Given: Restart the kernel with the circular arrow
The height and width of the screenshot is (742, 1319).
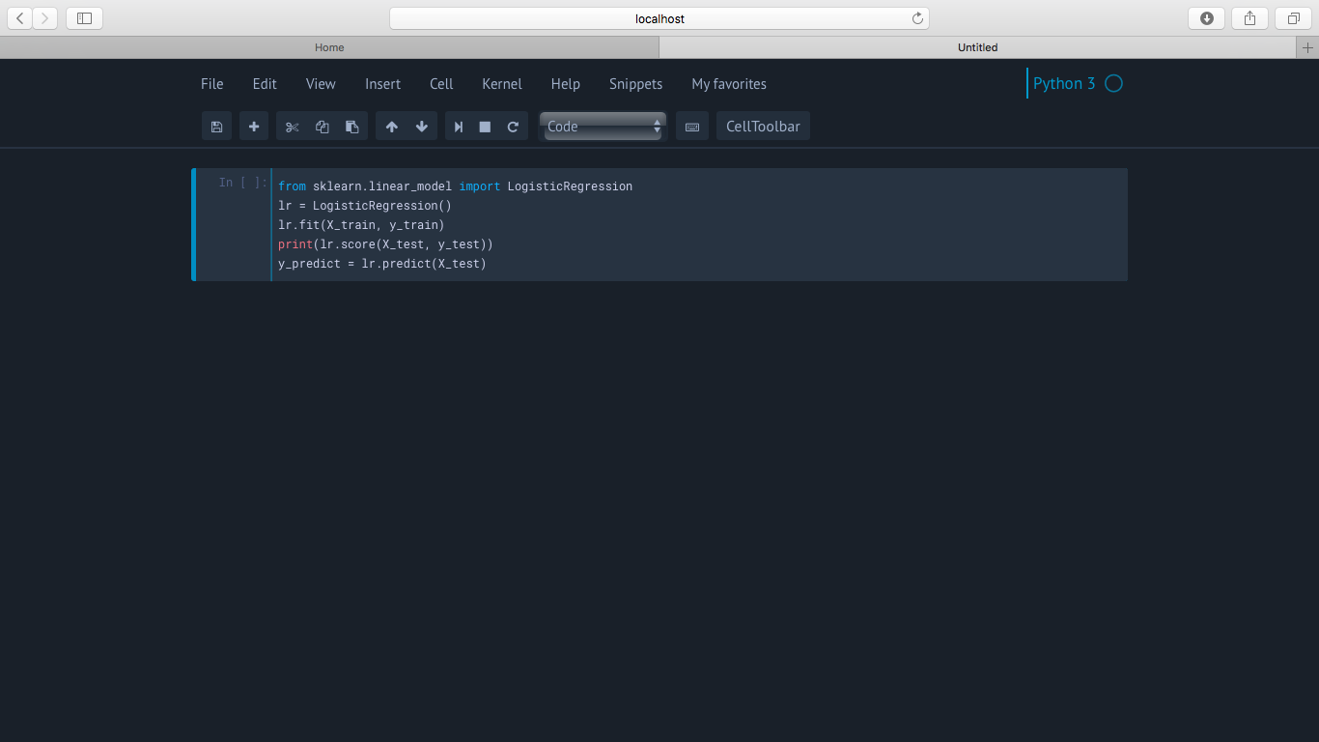Looking at the screenshot, I should coord(513,127).
